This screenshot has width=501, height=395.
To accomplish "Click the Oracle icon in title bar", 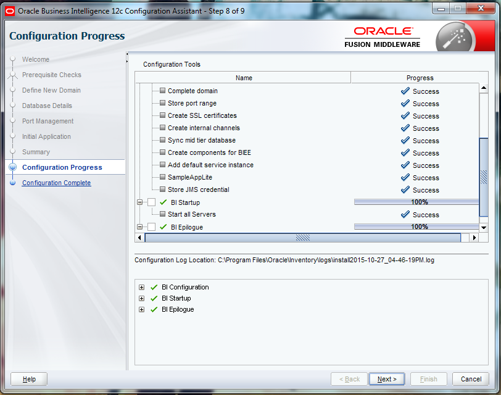I will 10,11.
